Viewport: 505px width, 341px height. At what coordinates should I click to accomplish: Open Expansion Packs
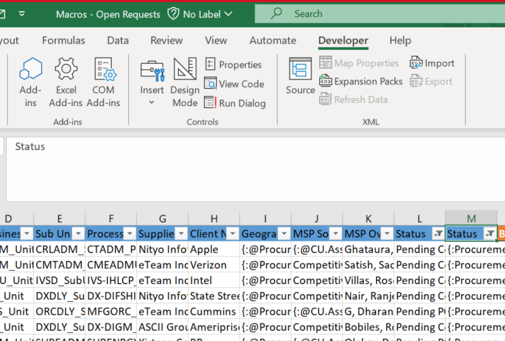click(x=361, y=81)
